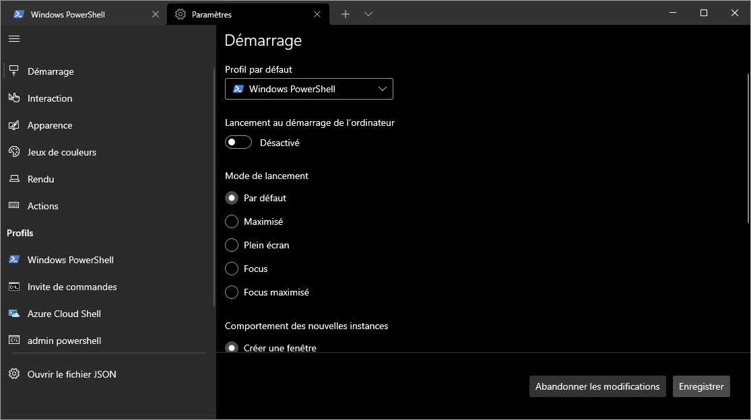Viewport: 751px width, 420px height.
Task: Click the Apparence paintbrush icon
Action: click(x=14, y=125)
